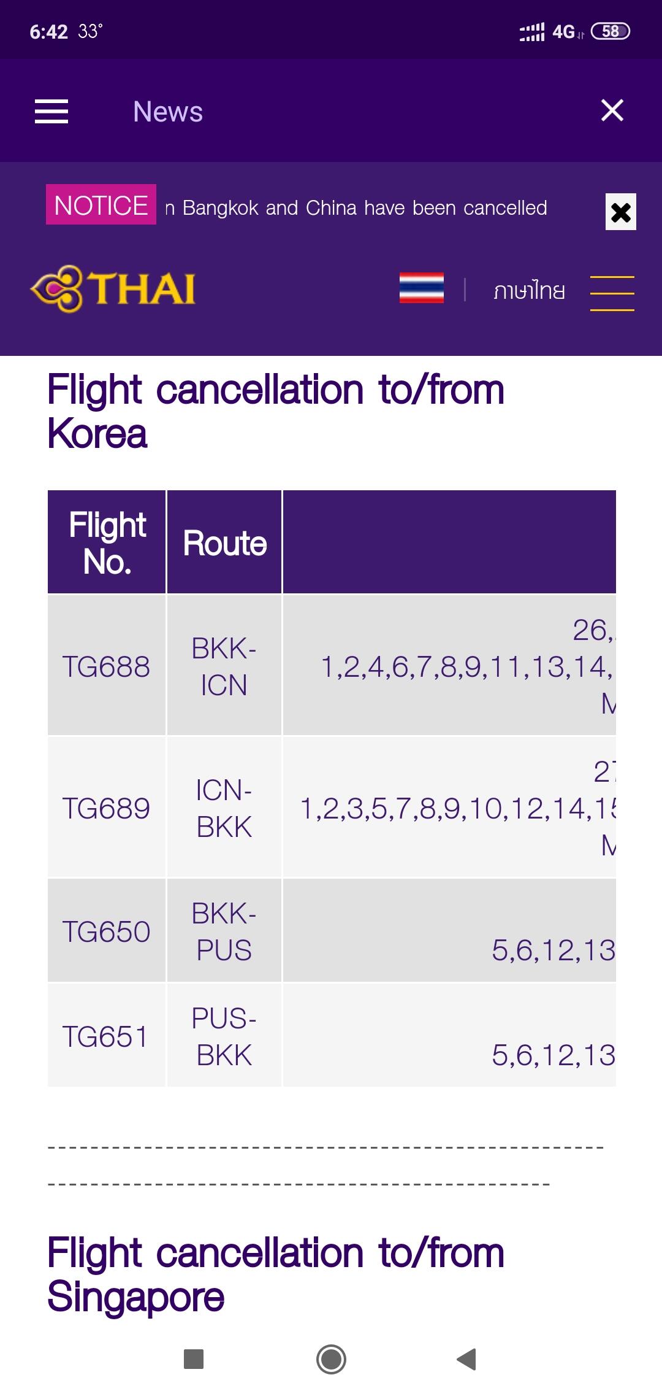Open the white hamburger menu in News bar
The width and height of the screenshot is (662, 1399).
click(x=51, y=112)
